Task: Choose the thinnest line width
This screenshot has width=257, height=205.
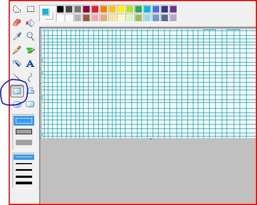Action: click(x=24, y=157)
